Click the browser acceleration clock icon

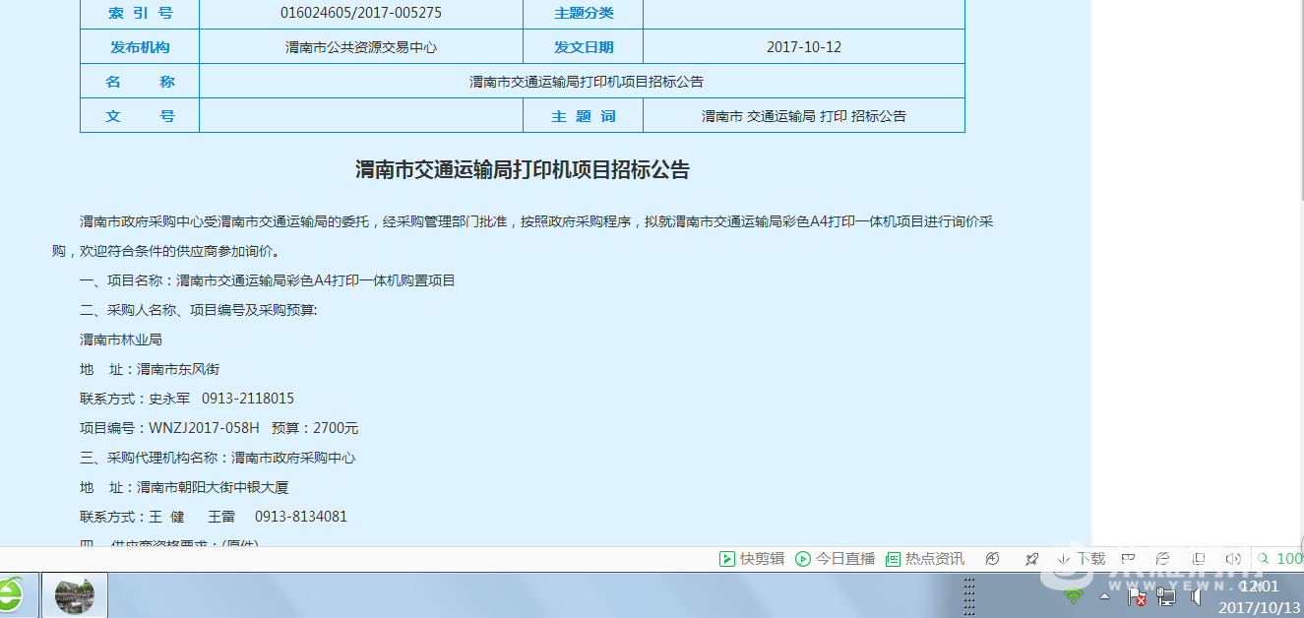pyautogui.click(x=992, y=559)
